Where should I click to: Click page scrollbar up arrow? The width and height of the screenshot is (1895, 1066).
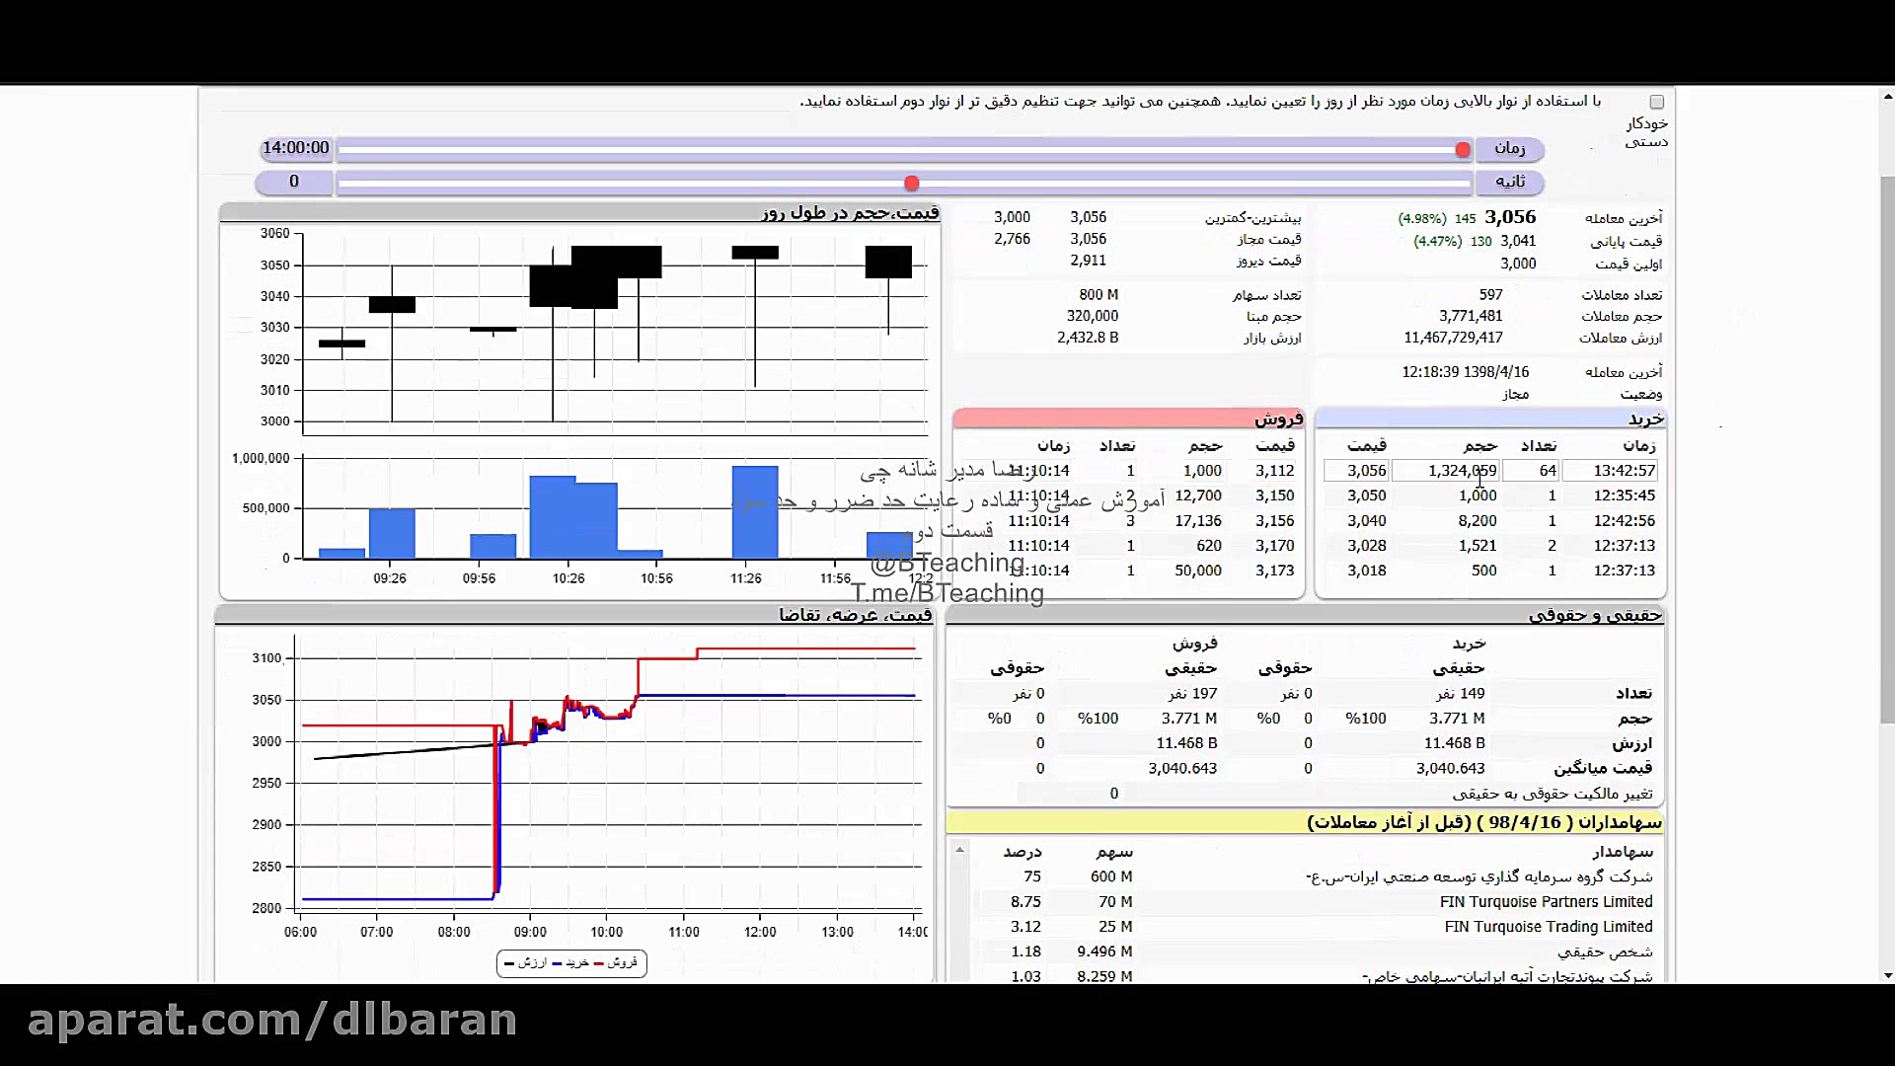(1887, 97)
